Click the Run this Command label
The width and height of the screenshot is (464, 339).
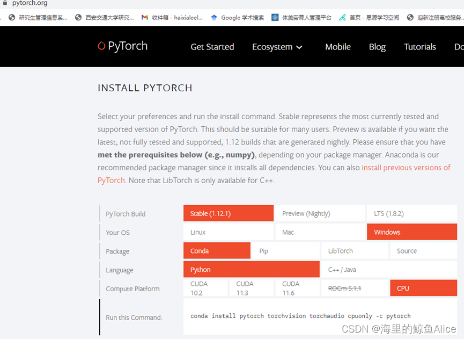(x=134, y=318)
